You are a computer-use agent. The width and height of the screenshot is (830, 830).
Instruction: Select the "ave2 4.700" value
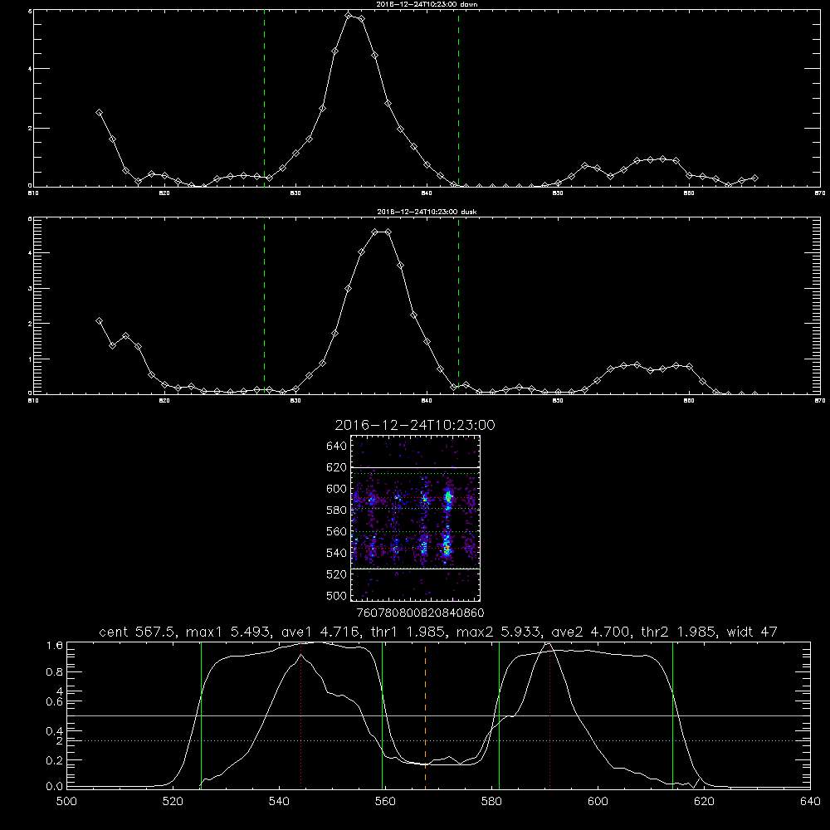pos(591,632)
